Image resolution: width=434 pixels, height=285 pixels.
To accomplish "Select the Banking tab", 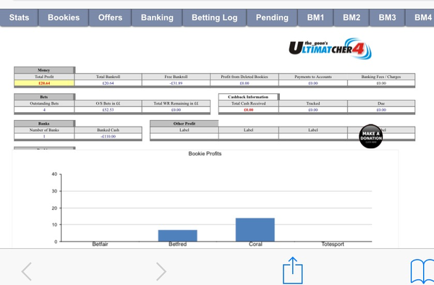I will tap(157, 17).
